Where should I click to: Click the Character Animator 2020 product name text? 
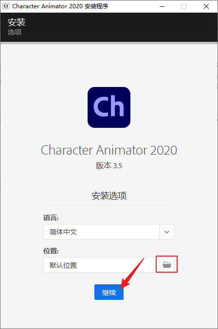coord(109,150)
